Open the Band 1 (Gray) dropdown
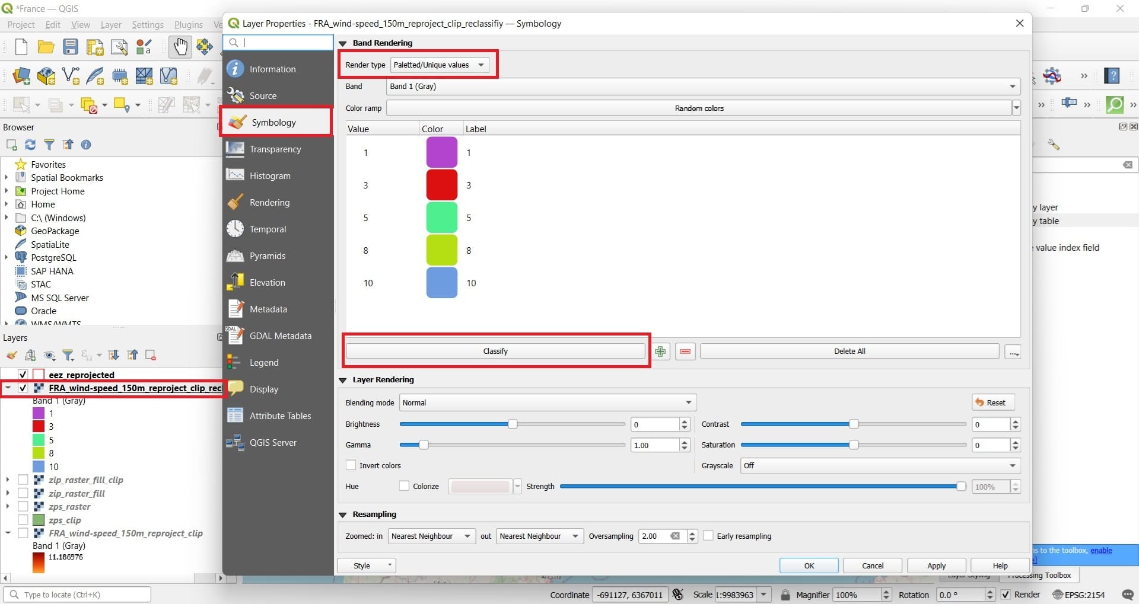The height and width of the screenshot is (604, 1139). point(704,87)
